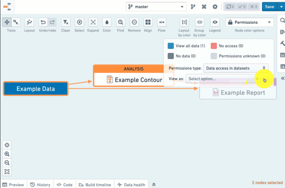Click the search icon in right sidebar

282,20
